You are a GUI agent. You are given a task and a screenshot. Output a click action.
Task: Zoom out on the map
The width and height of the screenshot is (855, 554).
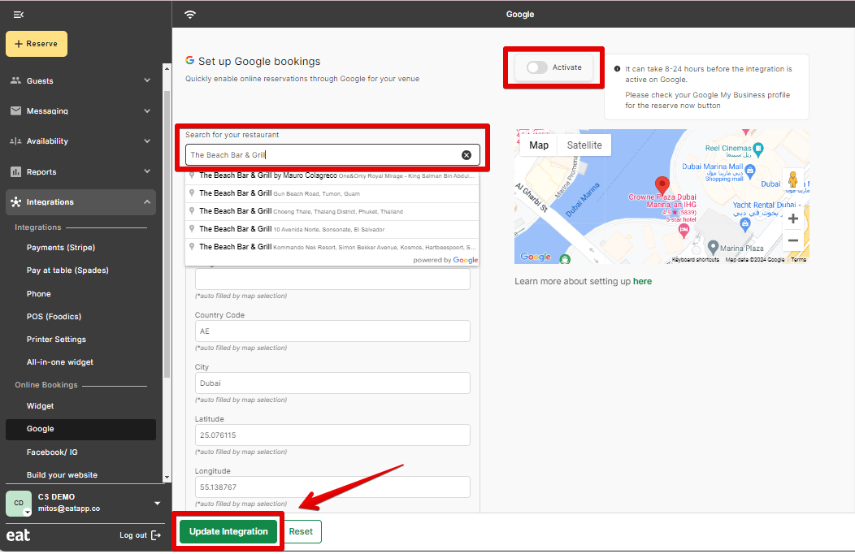pos(793,241)
